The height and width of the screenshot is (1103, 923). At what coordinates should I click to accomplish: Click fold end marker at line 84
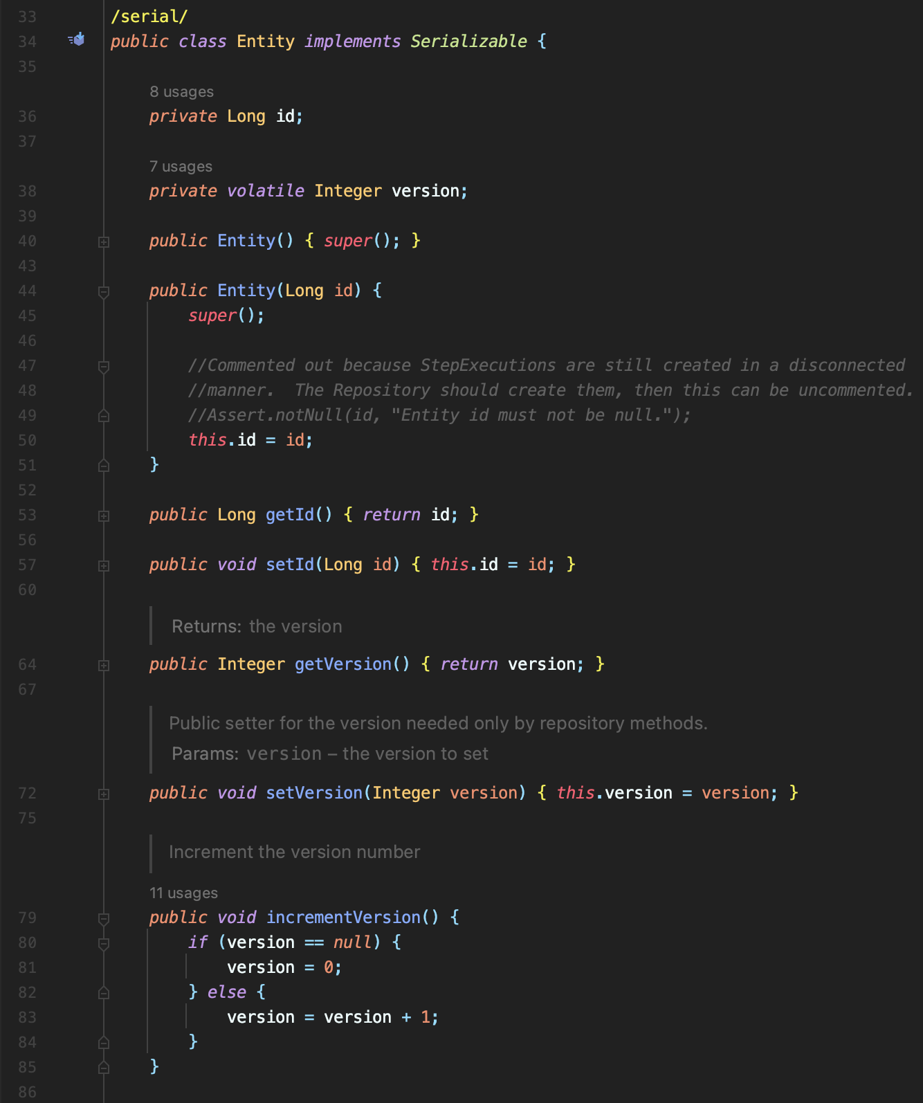coord(104,1042)
